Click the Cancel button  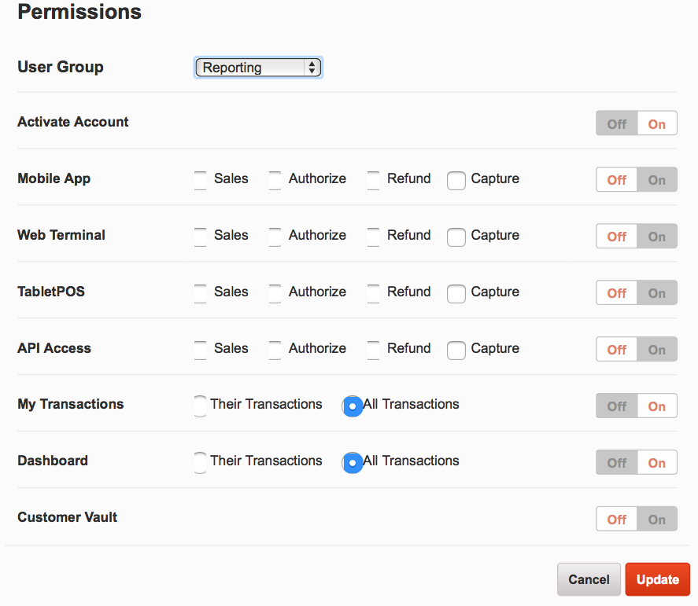(589, 579)
